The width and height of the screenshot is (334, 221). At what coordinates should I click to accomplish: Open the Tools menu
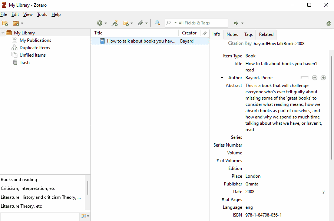[42, 14]
